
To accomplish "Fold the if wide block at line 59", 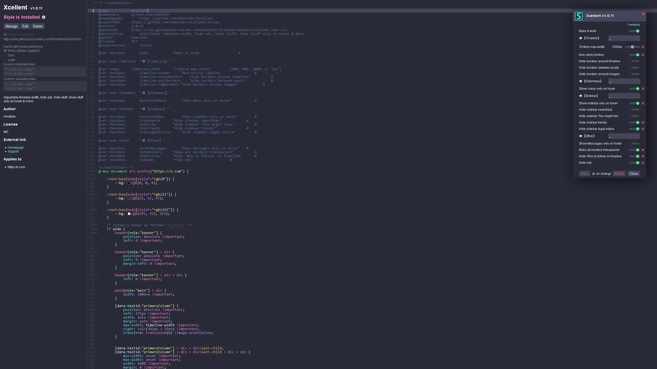I will 96,229.
